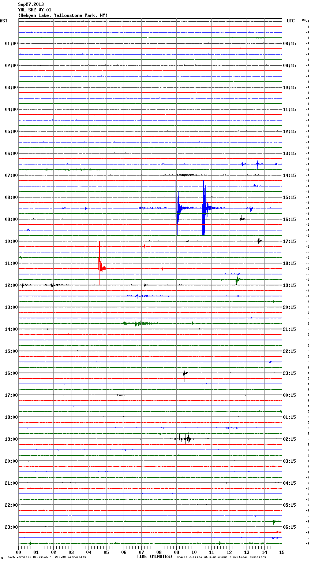
Task: Click the Sep27,2013 date header
Action: 31,4
